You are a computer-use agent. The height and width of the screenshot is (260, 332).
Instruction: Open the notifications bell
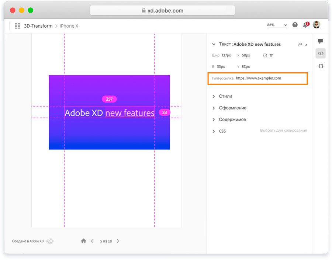click(x=305, y=25)
